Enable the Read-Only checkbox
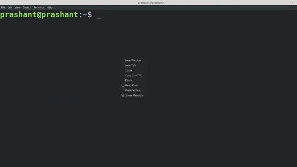The height and width of the screenshot is (167, 297). tap(123, 85)
